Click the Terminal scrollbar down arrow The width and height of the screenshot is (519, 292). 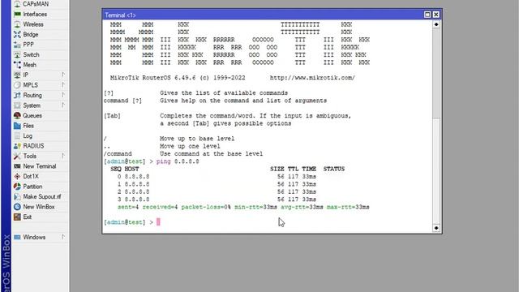pos(436,228)
